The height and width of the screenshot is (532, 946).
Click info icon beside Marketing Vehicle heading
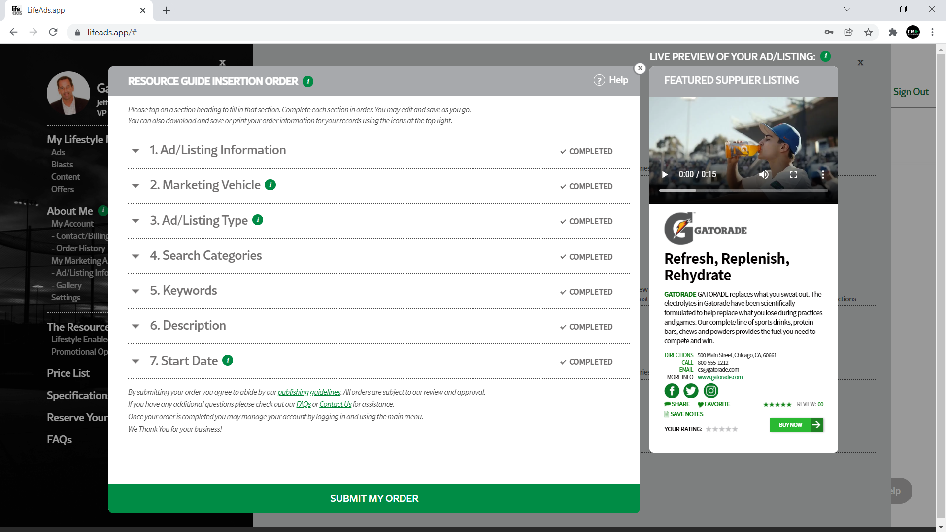click(x=270, y=185)
